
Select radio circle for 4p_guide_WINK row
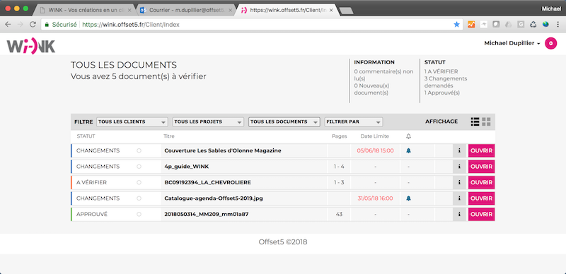coord(139,167)
